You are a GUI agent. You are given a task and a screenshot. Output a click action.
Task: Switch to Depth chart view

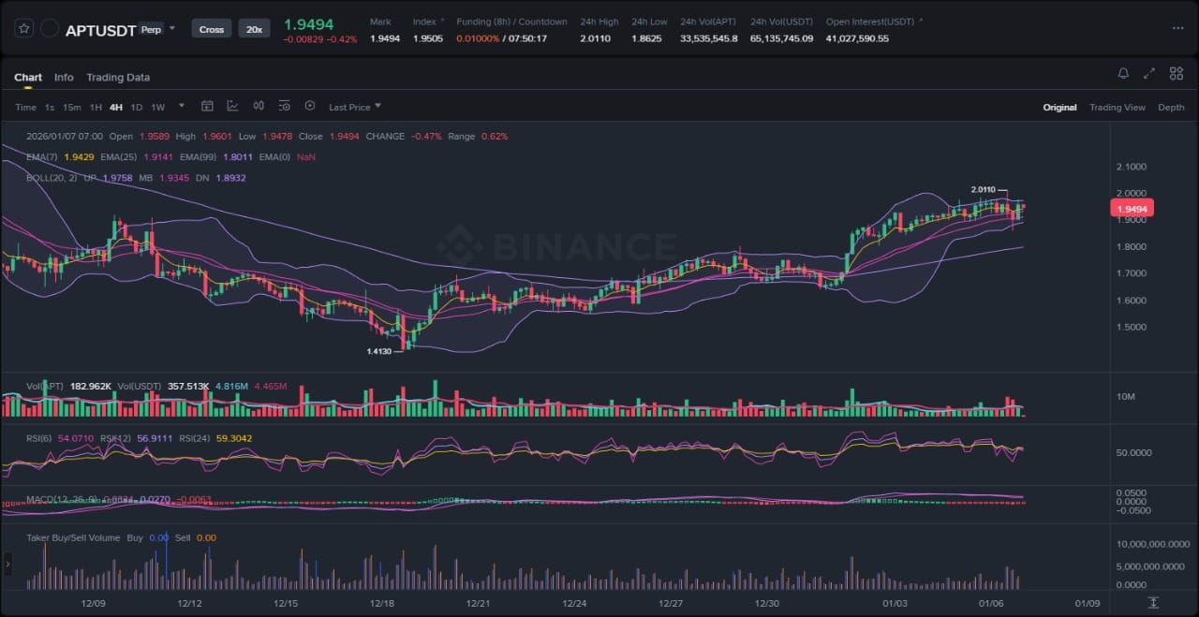1171,108
